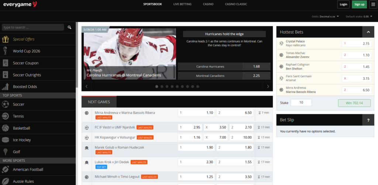Select Paris Saint Germain draw odds 3.15
This screenshot has width=378, height=185.
[x=357, y=78]
